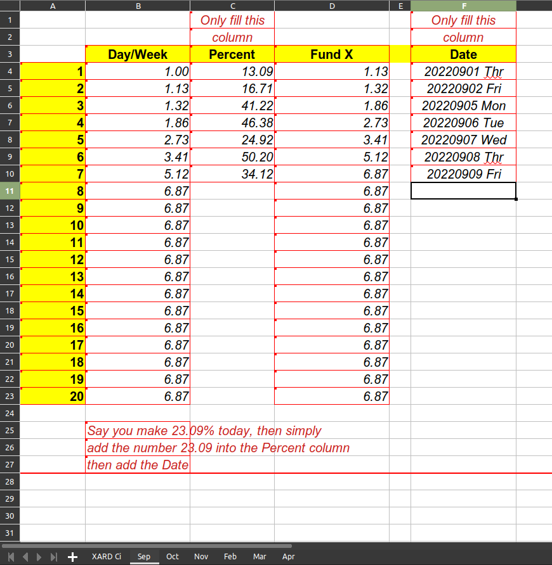Select row 31 header
The height and width of the screenshot is (565, 552).
pos(10,533)
